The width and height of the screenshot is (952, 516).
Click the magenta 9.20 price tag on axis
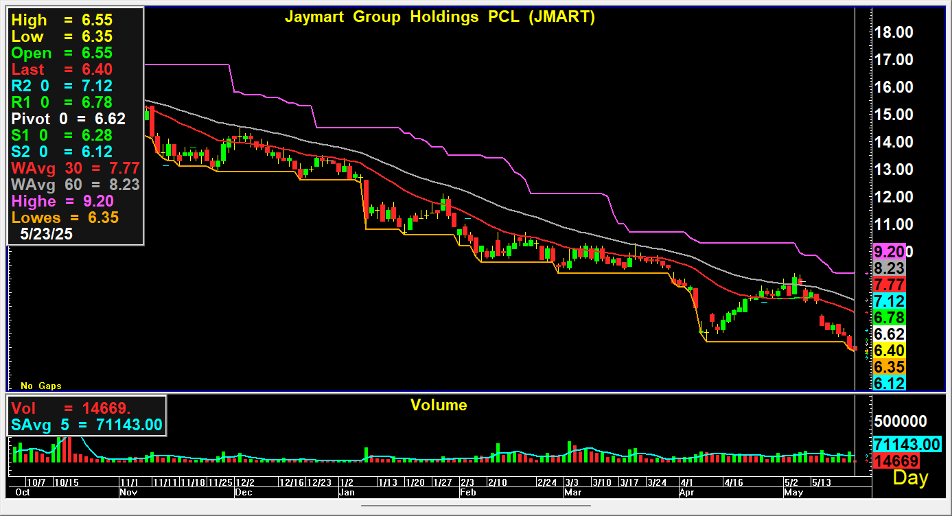point(890,251)
